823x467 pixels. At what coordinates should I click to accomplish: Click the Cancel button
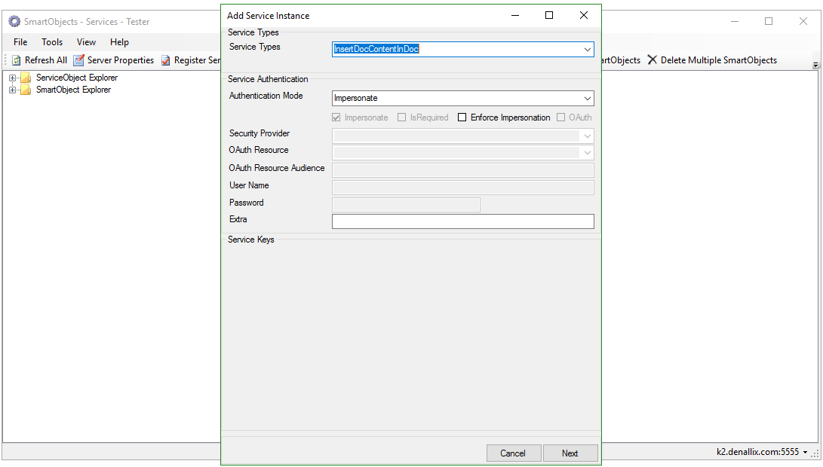512,453
